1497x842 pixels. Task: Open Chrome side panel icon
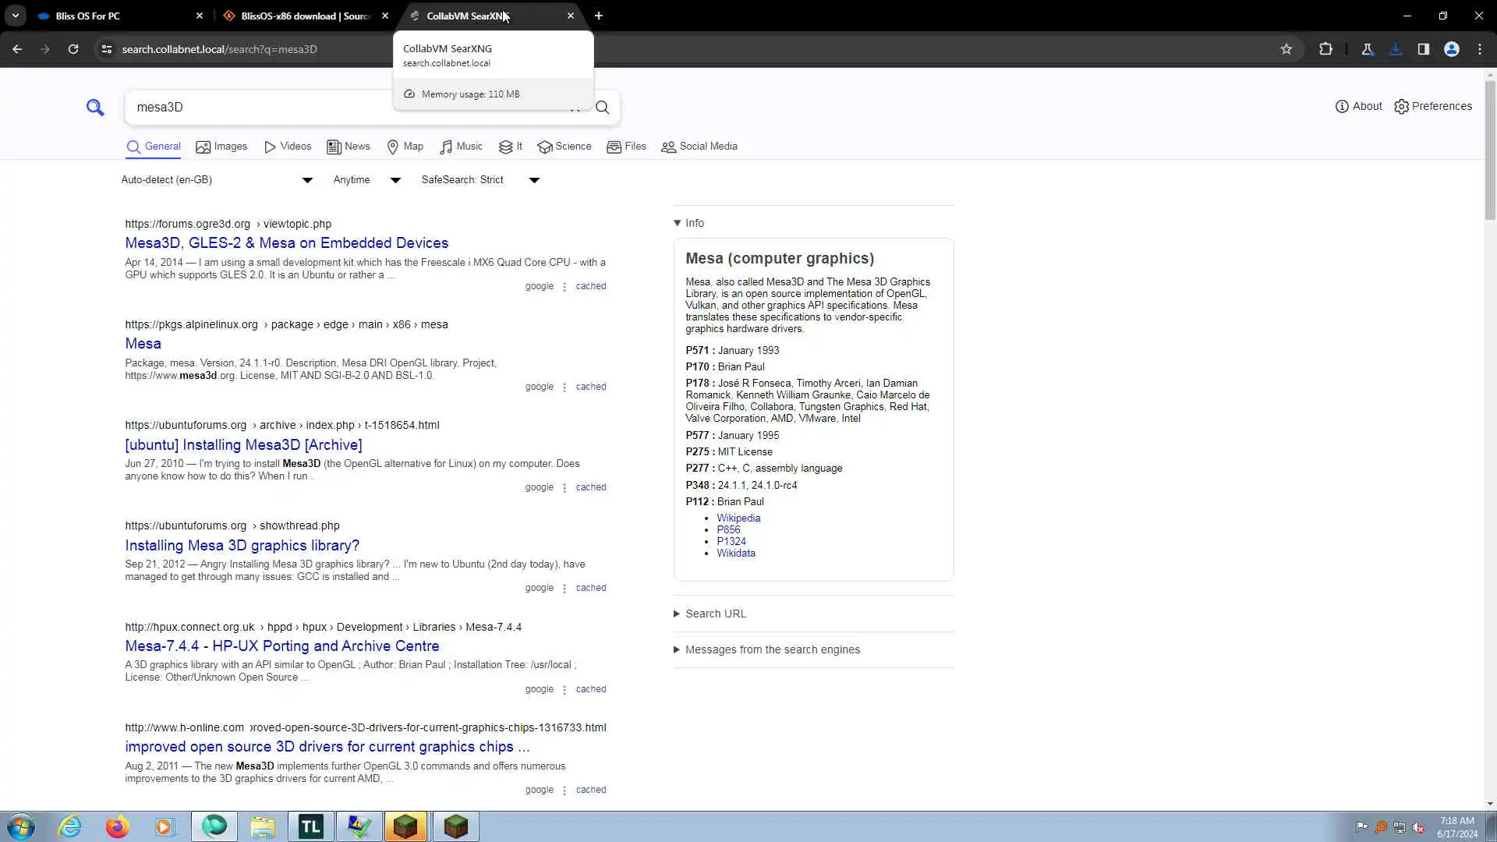click(x=1423, y=49)
